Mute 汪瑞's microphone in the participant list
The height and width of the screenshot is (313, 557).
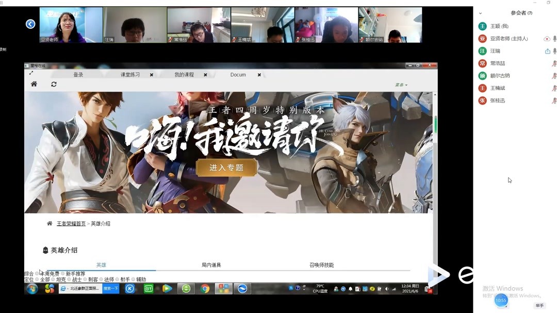pyautogui.click(x=554, y=51)
